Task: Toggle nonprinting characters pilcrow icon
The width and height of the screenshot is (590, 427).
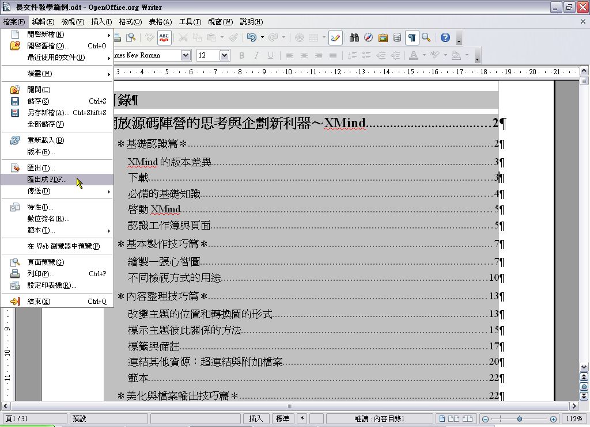Action: click(x=411, y=37)
